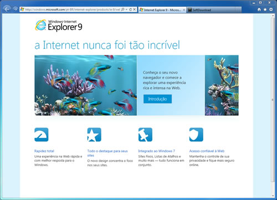Open the Rapidez total link
Viewport: 277px width, 200px height.
click(44, 151)
